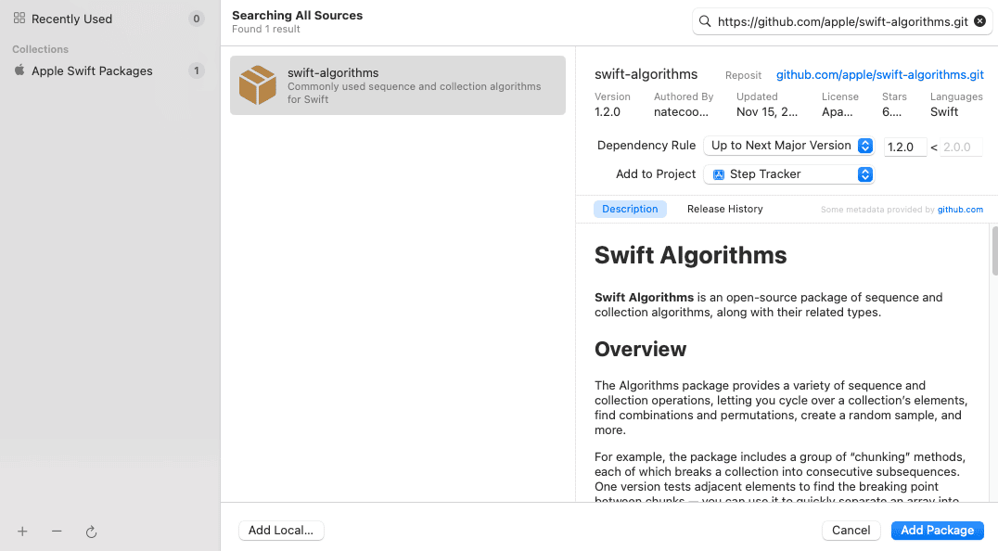Click the truncated Authored By value
The image size is (998, 551).
click(x=681, y=112)
